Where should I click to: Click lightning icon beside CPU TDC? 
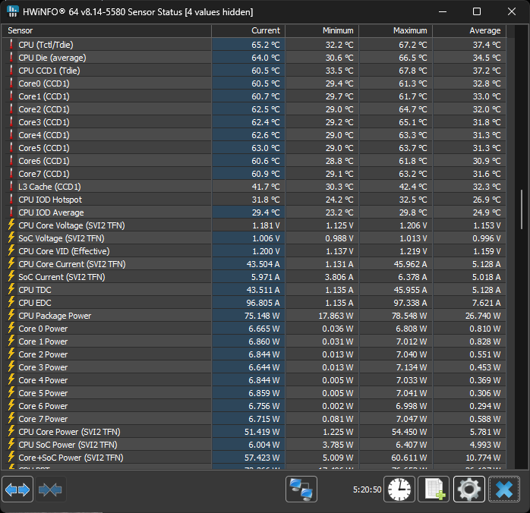(11, 289)
